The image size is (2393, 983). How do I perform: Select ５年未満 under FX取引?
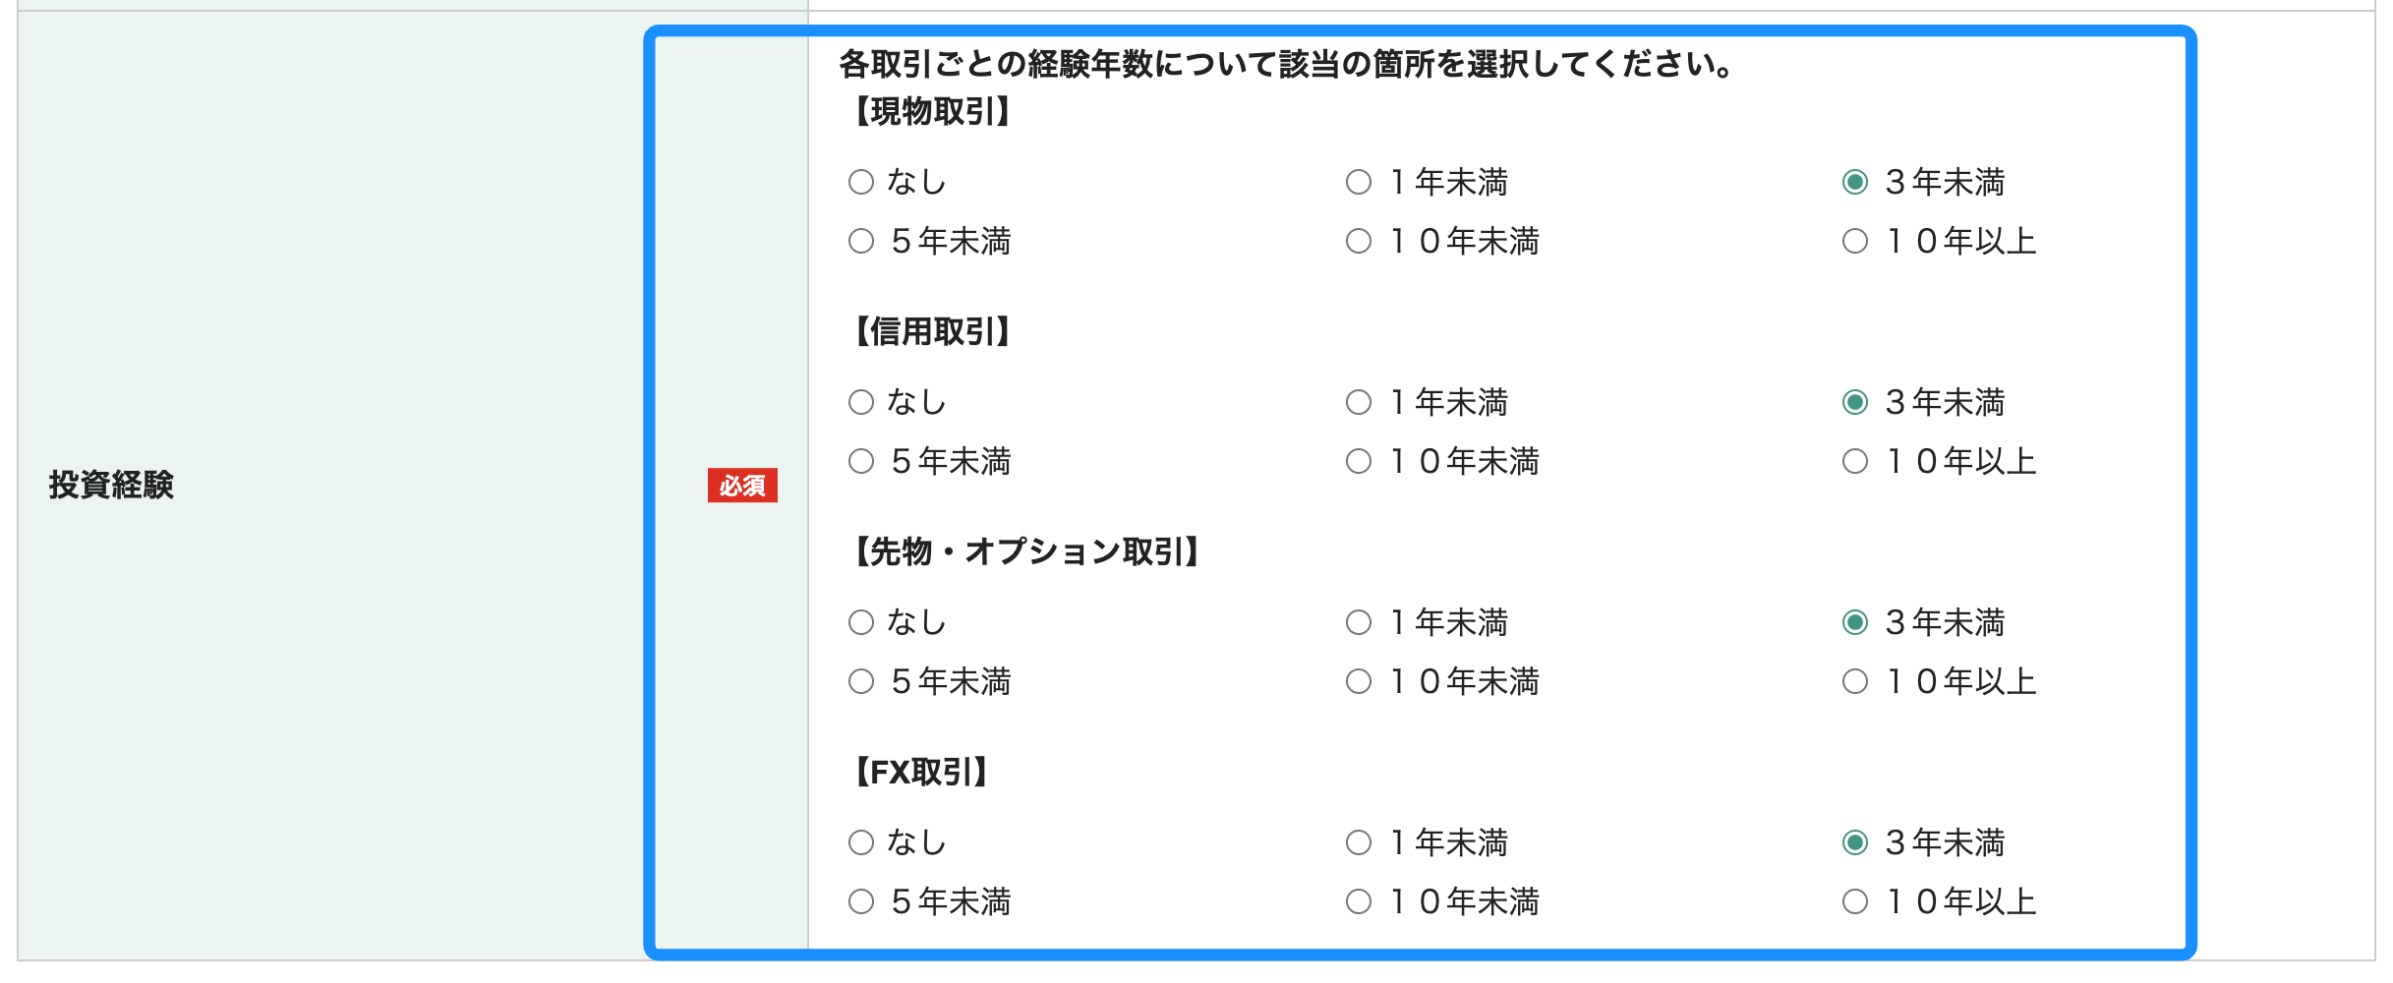point(863,901)
